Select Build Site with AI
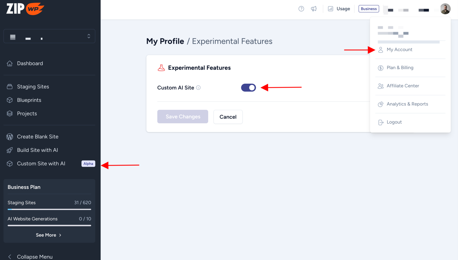 tap(37, 150)
